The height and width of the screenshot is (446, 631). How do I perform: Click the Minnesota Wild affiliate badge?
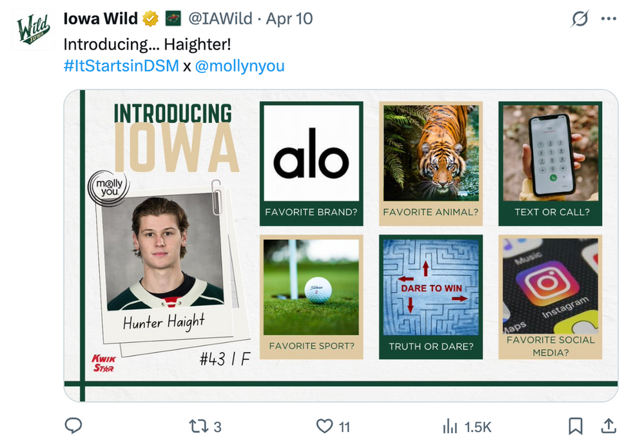tap(173, 19)
